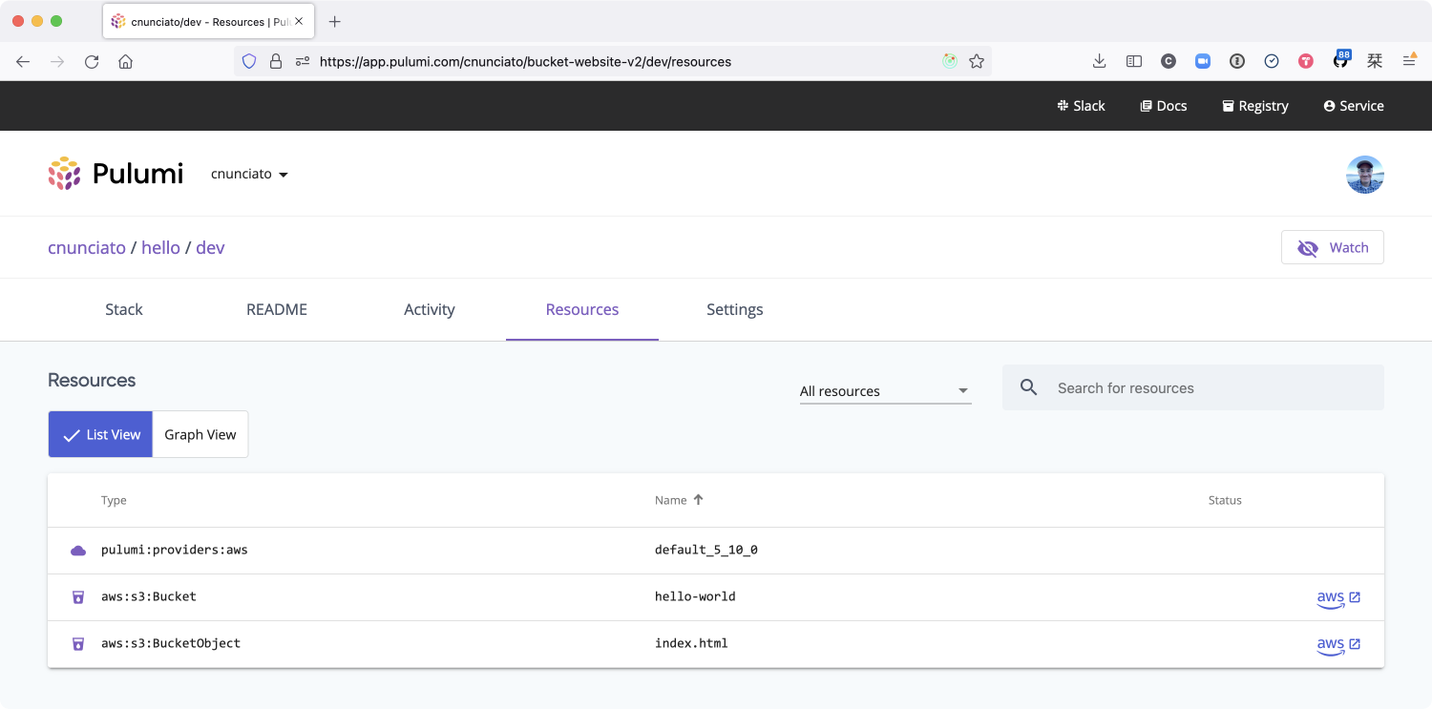Toggle Watch on this stack
Screen dimensions: 1432x709
pyautogui.click(x=1332, y=248)
